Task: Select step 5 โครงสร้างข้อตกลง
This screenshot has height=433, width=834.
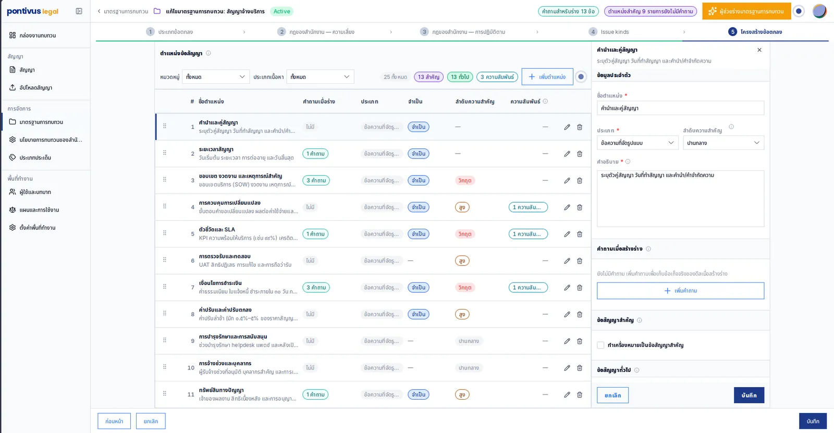Action: (755, 32)
